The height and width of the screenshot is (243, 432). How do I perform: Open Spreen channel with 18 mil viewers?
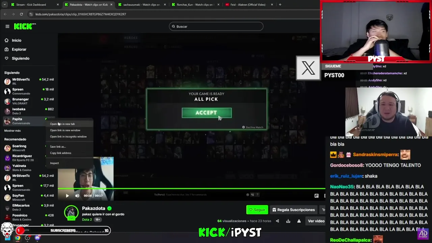tap(29, 91)
